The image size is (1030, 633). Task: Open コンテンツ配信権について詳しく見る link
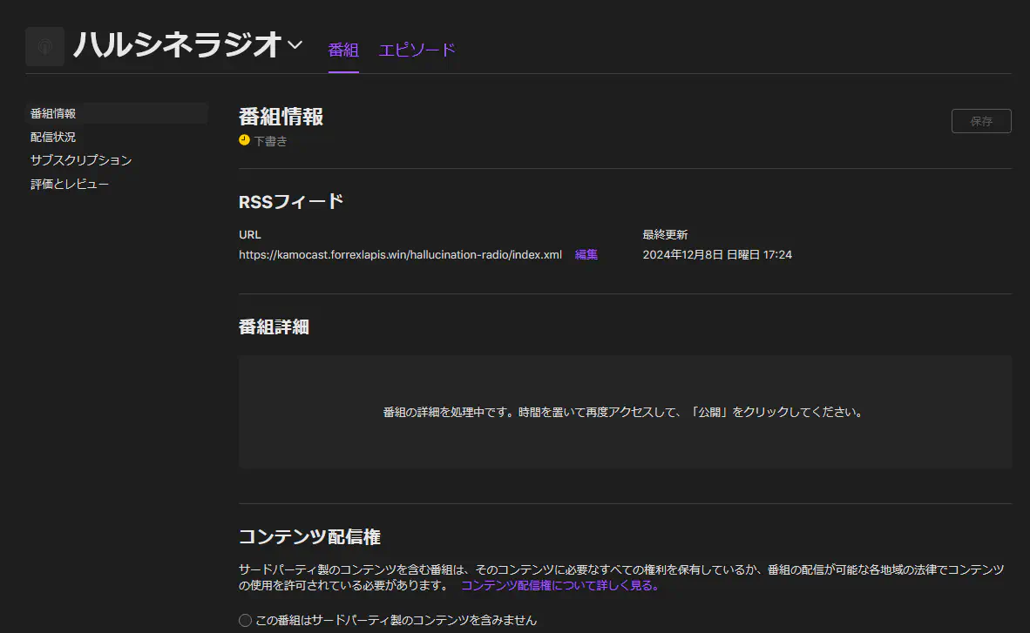(560, 586)
